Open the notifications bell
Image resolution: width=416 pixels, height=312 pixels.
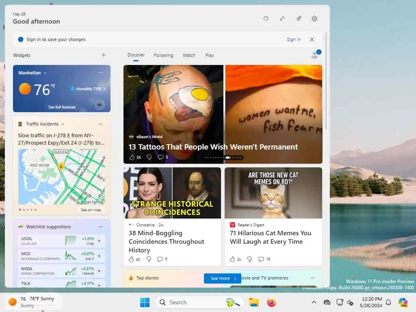[388, 302]
